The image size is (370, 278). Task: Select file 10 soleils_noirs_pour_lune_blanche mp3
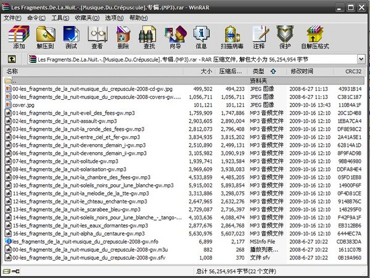tap(92, 186)
